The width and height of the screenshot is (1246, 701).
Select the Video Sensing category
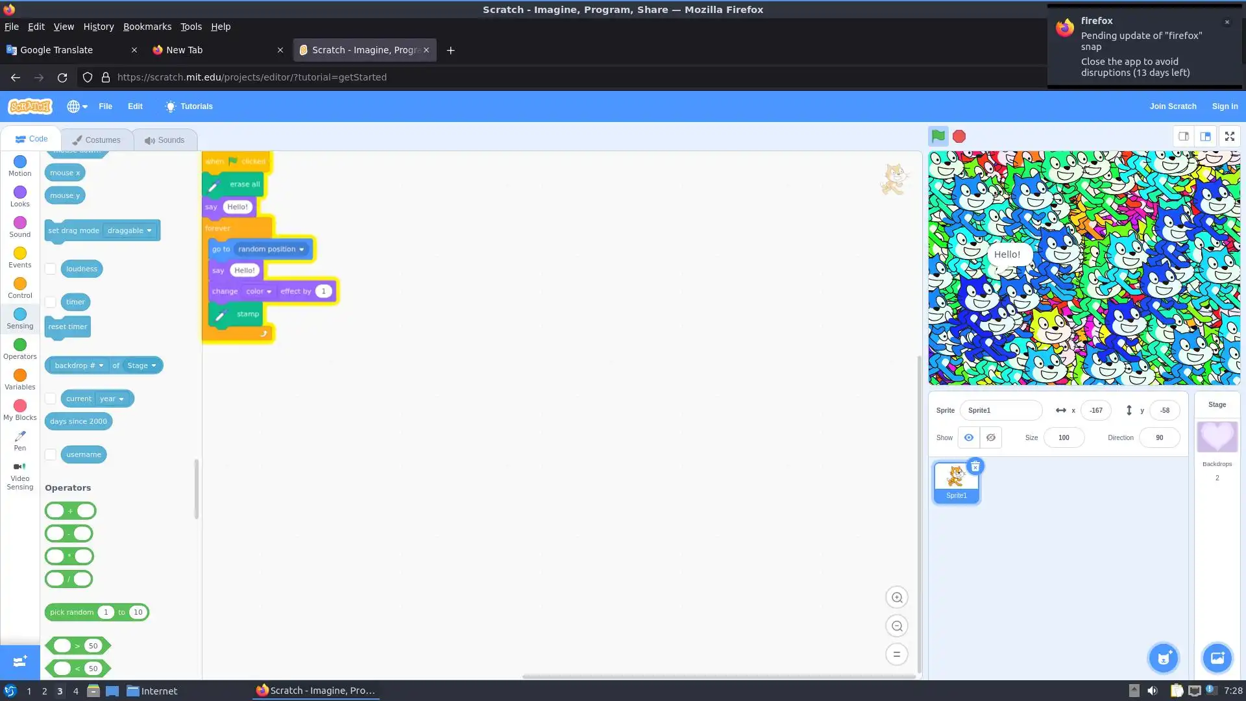click(20, 475)
